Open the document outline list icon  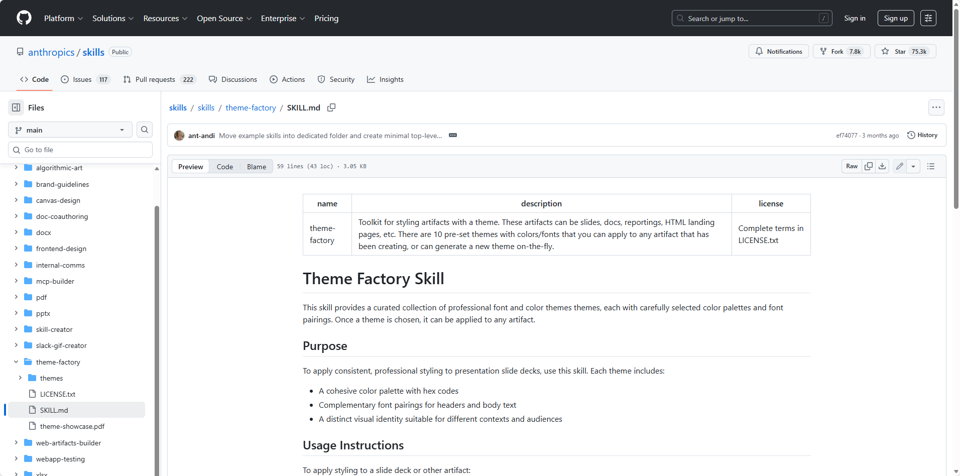click(931, 166)
